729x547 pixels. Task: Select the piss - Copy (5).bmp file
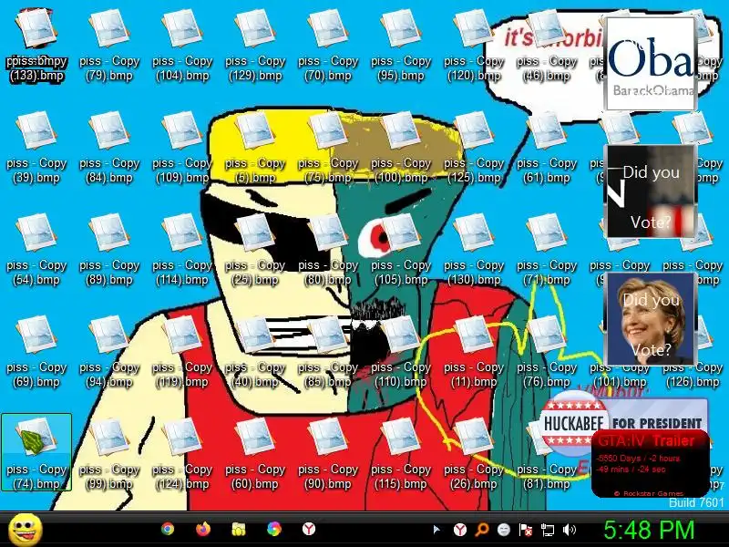tap(255, 149)
